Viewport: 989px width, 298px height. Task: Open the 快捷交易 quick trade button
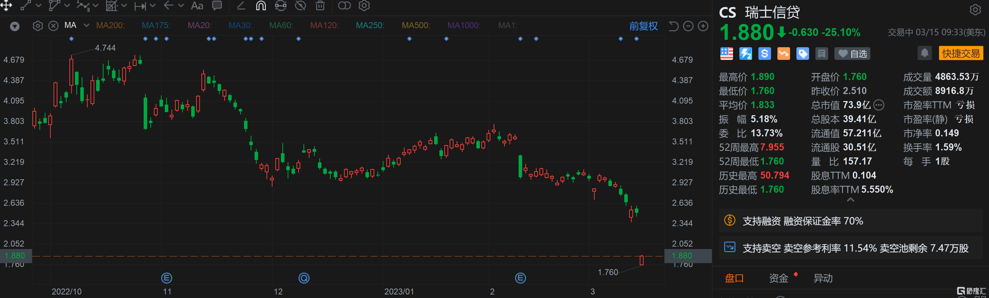coord(961,53)
